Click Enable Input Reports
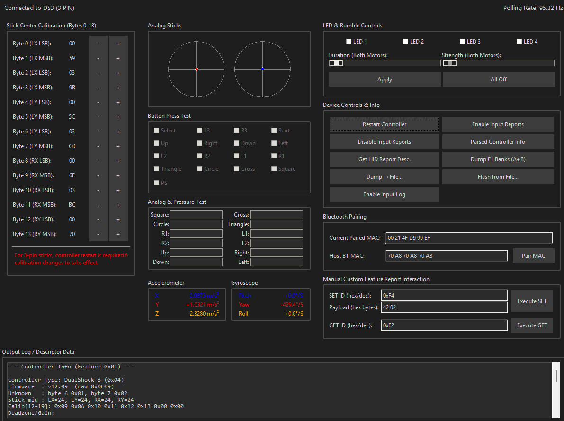This screenshot has width=564, height=421. pyautogui.click(x=498, y=124)
